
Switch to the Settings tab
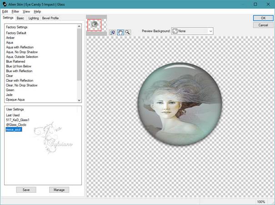coord(8,18)
